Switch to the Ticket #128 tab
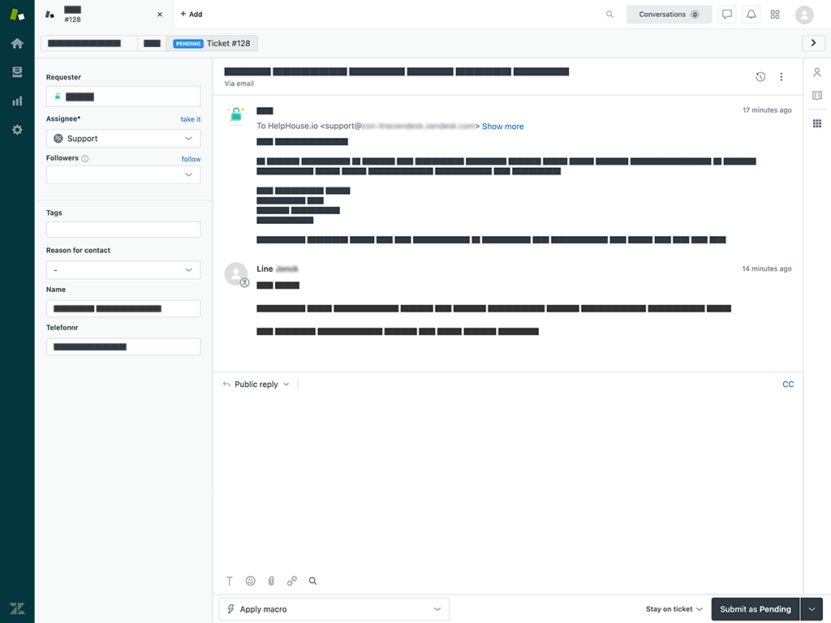This screenshot has width=831, height=623. (x=212, y=44)
